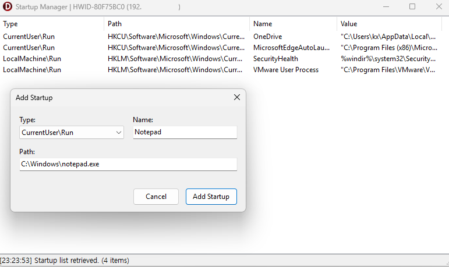Sort by the Path column header
The height and width of the screenshot is (267, 449).
(x=176, y=24)
